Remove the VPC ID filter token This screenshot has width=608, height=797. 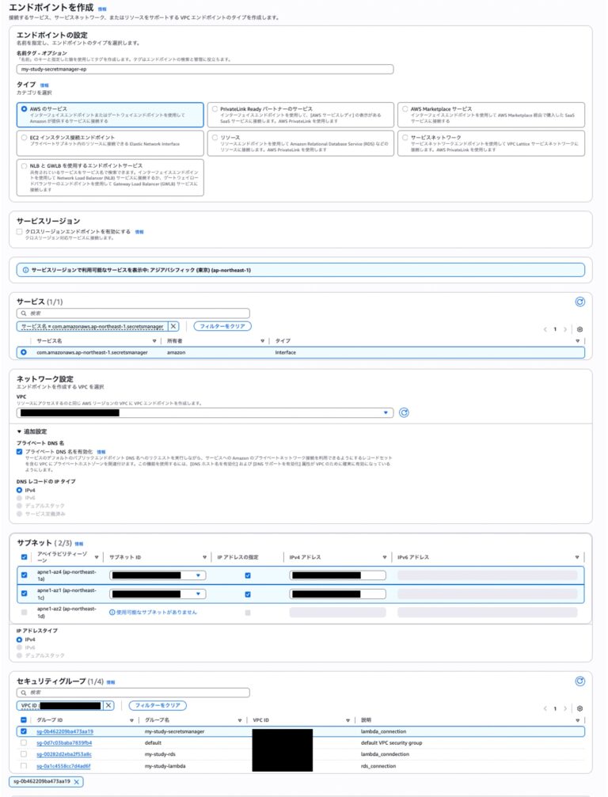point(108,705)
